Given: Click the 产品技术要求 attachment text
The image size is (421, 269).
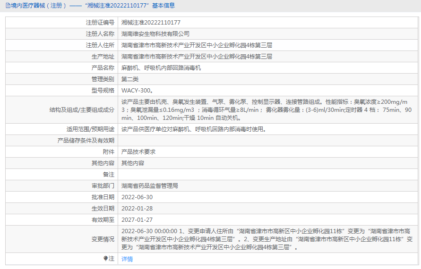Looking at the screenshot, I should coord(138,152).
